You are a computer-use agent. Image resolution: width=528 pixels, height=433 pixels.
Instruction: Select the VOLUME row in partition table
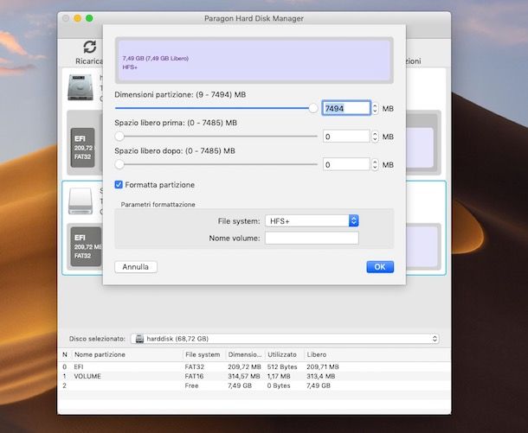[x=254, y=376]
